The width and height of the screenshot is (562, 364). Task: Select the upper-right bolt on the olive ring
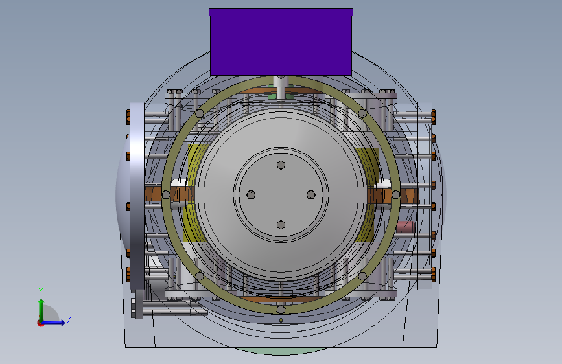click(x=362, y=113)
